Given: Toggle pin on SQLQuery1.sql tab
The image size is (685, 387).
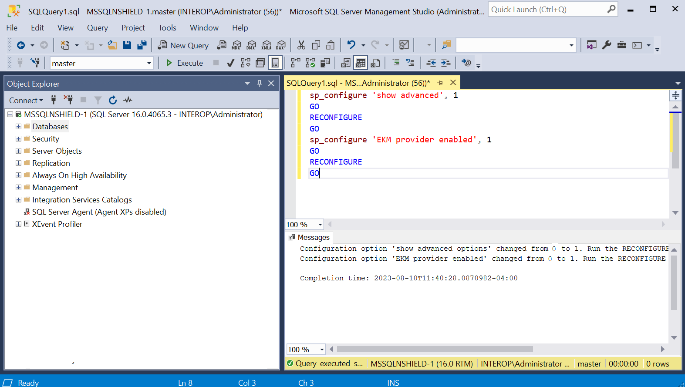Looking at the screenshot, I should pyautogui.click(x=440, y=83).
